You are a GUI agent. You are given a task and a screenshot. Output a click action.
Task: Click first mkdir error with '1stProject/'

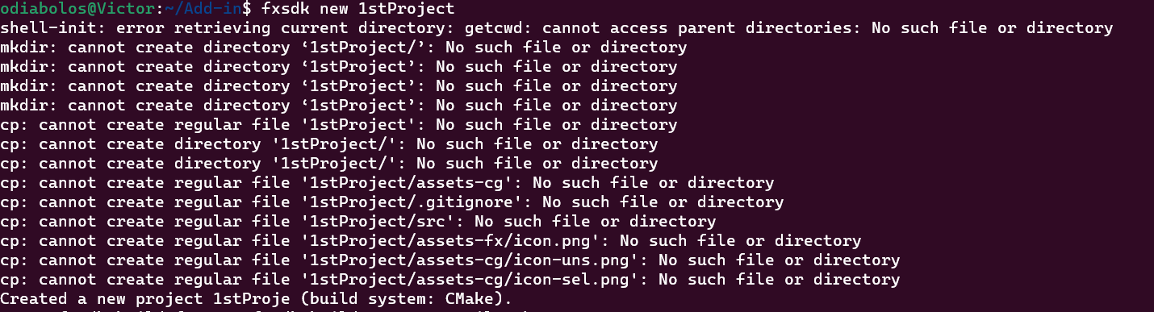pos(344,48)
